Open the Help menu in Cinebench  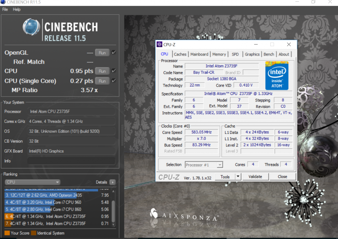(17, 9)
